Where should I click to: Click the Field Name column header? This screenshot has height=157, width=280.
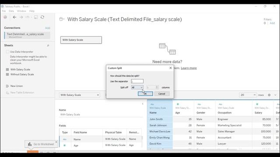pyautogui.click(x=80, y=133)
